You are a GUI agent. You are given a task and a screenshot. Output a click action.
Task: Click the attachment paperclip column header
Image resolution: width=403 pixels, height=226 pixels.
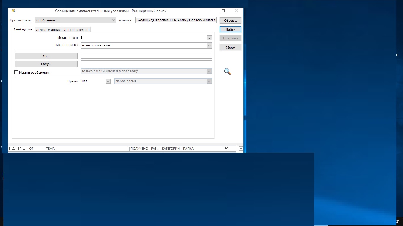(x=24, y=149)
